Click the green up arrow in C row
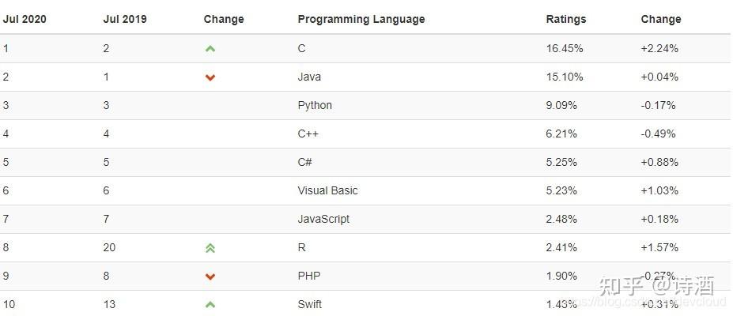The image size is (733, 316). [x=210, y=49]
